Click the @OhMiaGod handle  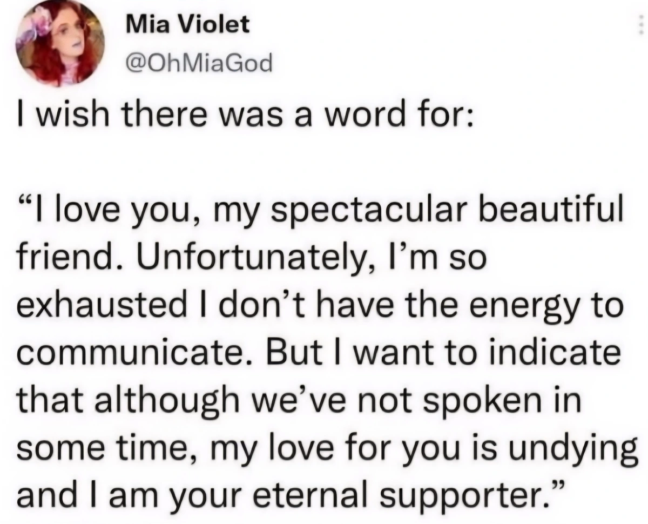click(198, 64)
